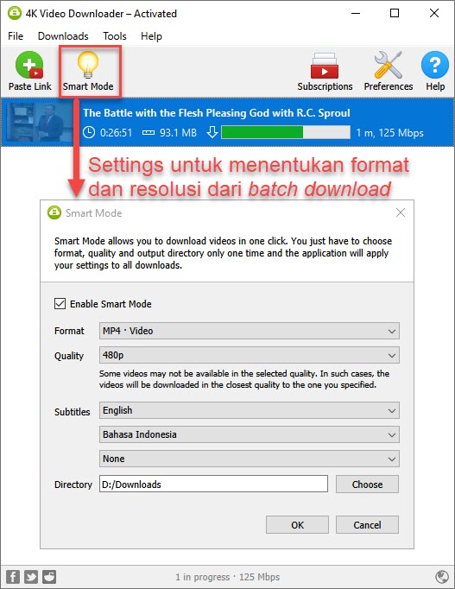Image resolution: width=455 pixels, height=589 pixels.
Task: Click the Help question mark toolbar icon
Action: [x=435, y=65]
